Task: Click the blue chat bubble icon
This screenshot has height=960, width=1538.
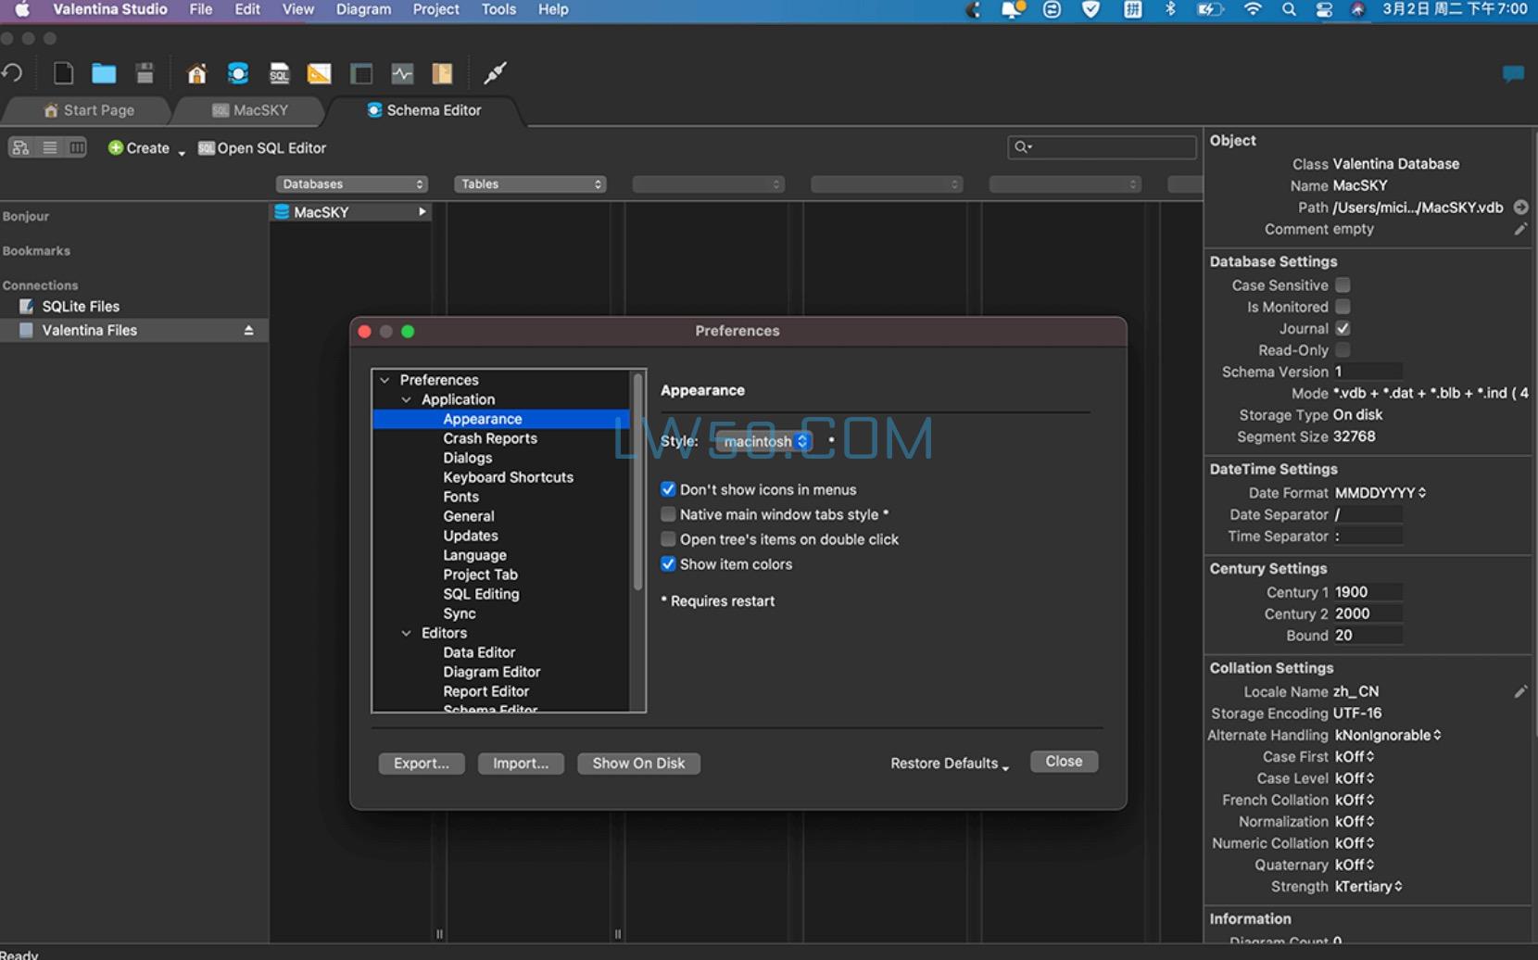Action: point(1513,73)
